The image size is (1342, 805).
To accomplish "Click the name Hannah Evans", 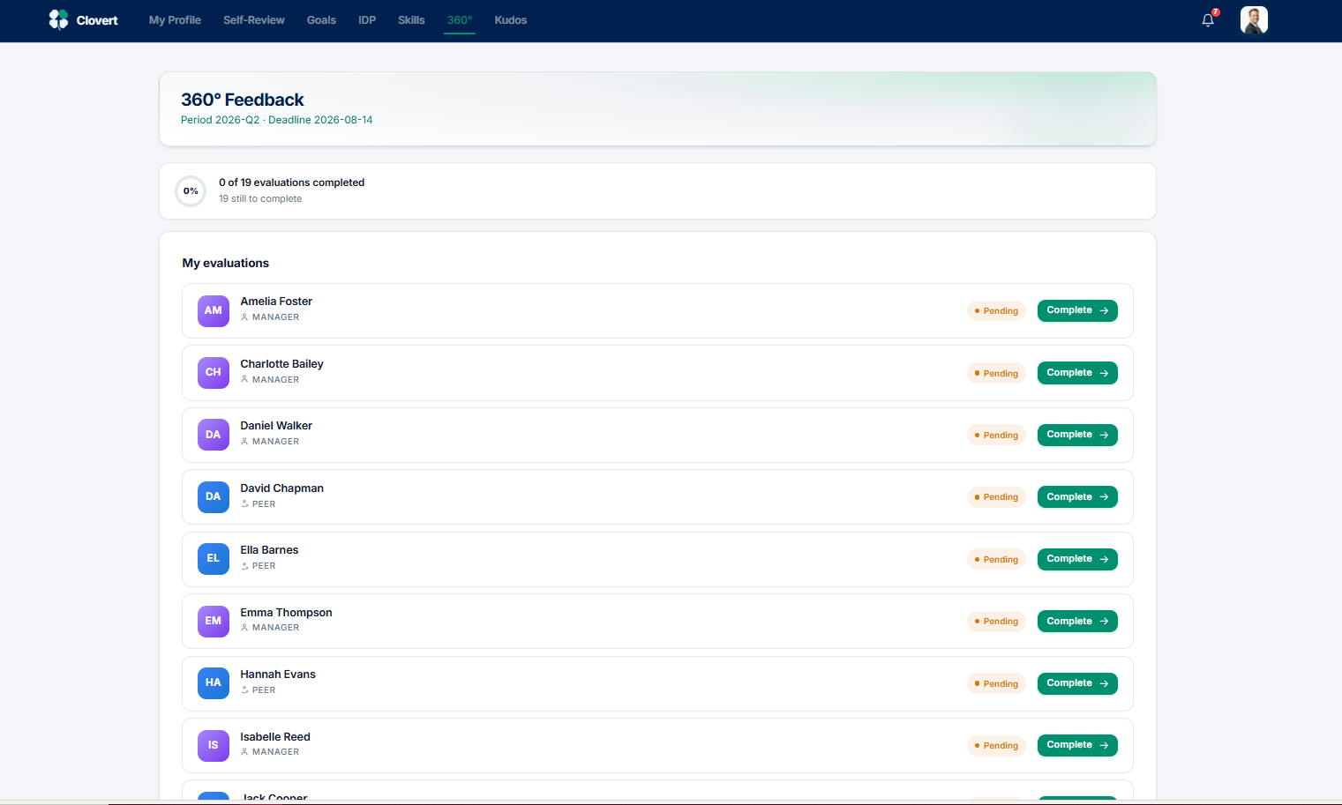I will click(278, 675).
